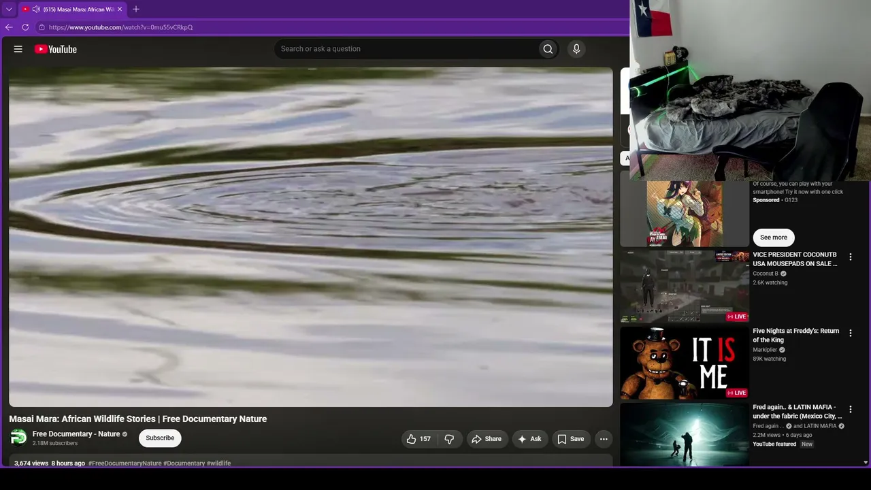
Task: Open Five Nights at Freddy's video title
Action: (x=796, y=336)
